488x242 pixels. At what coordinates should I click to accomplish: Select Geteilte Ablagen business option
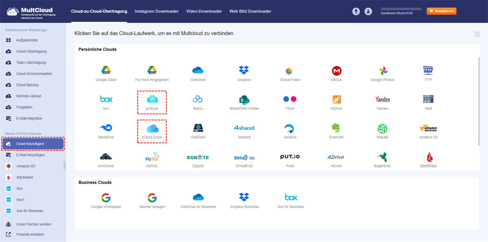tap(152, 198)
